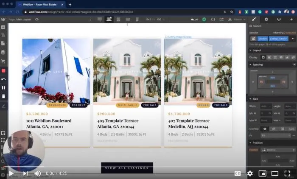Select the Listings Section class tag
The width and height of the screenshot is (297, 179).
click(x=278, y=39)
